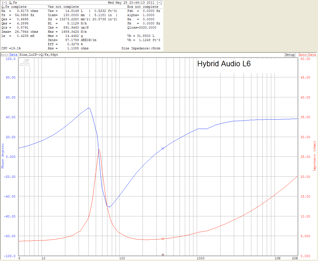Screen dimensions: 318x261
Task: Select the Qms = 4.2895 value
Action: point(15,23)
